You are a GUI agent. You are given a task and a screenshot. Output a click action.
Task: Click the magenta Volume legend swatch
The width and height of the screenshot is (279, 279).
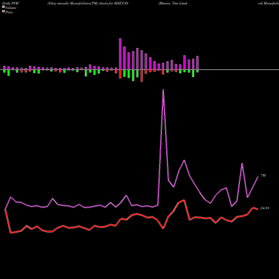click(x=3, y=7)
